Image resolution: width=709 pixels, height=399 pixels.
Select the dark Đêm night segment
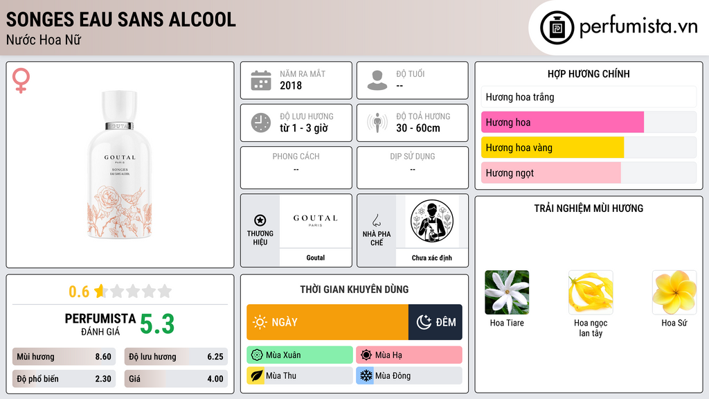436,322
